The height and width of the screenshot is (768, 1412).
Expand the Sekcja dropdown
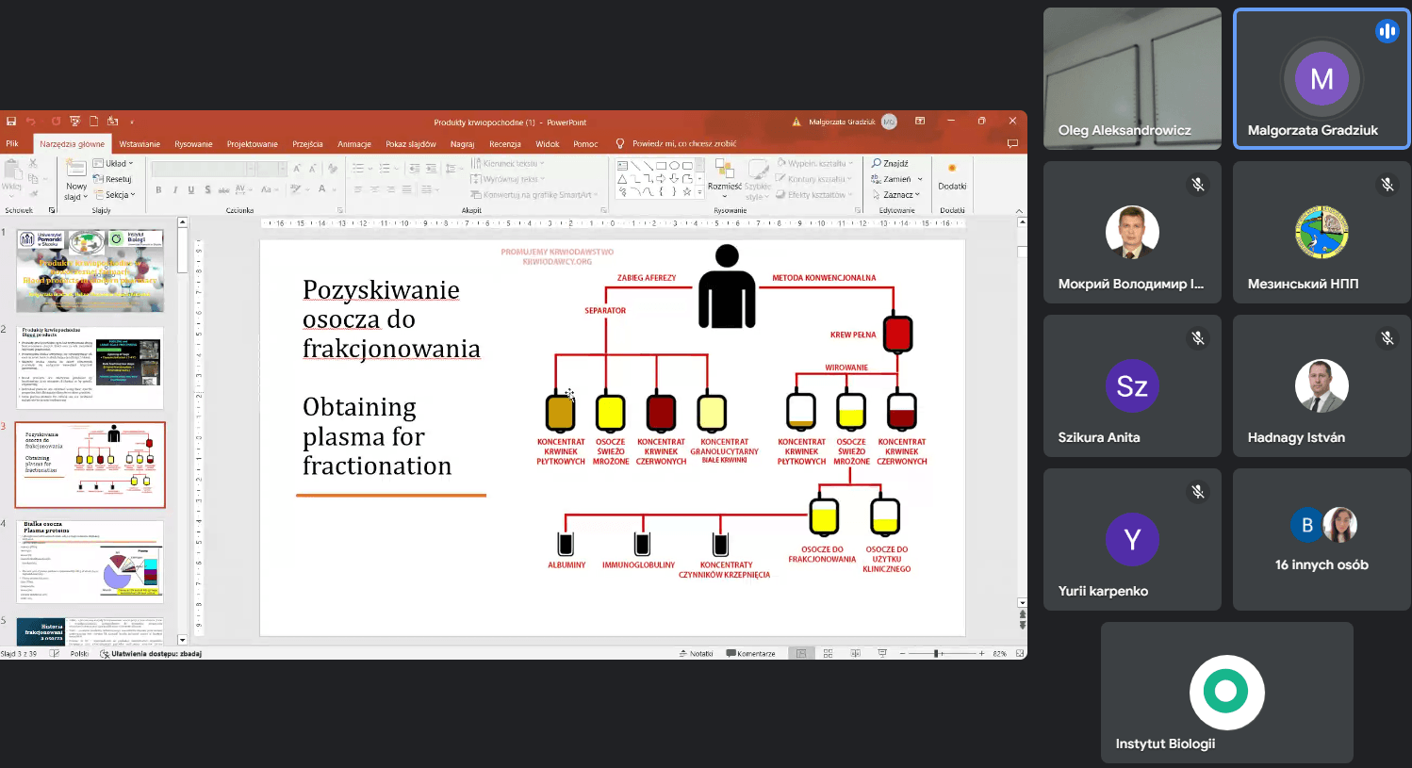click(x=114, y=195)
